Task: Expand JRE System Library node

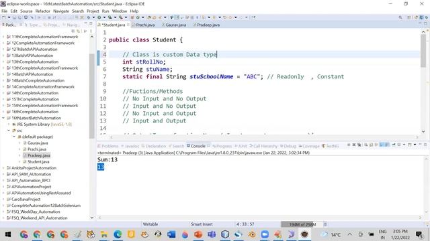Action: click(9, 125)
